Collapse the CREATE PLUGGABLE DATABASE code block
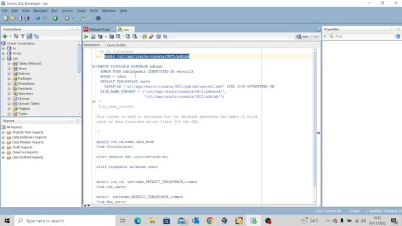 pyautogui.click(x=94, y=67)
